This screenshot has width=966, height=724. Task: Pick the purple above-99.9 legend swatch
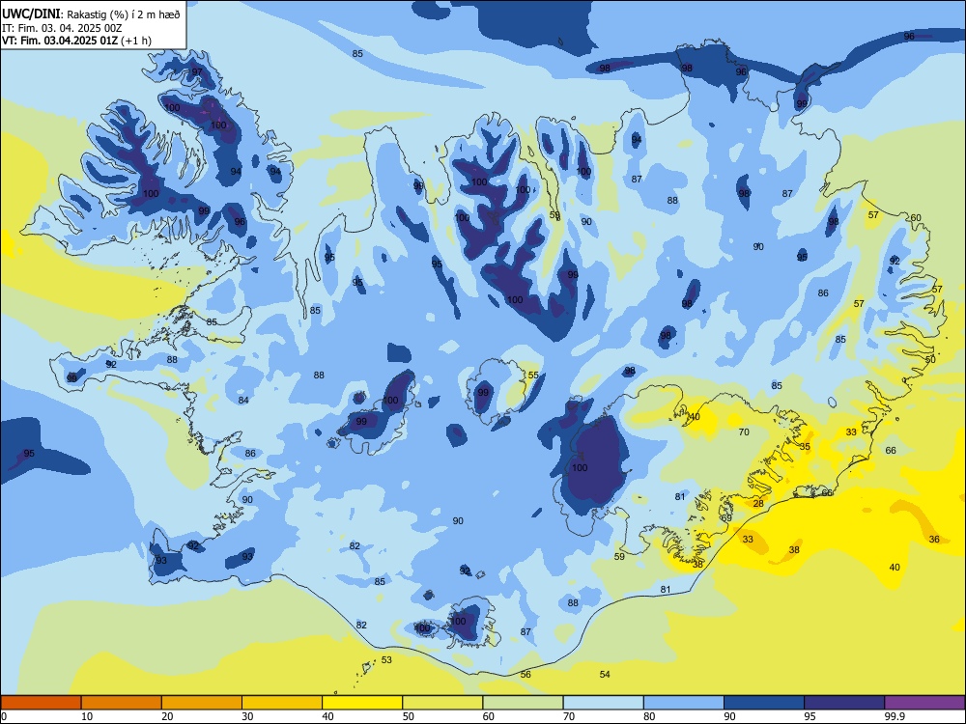pos(924,703)
